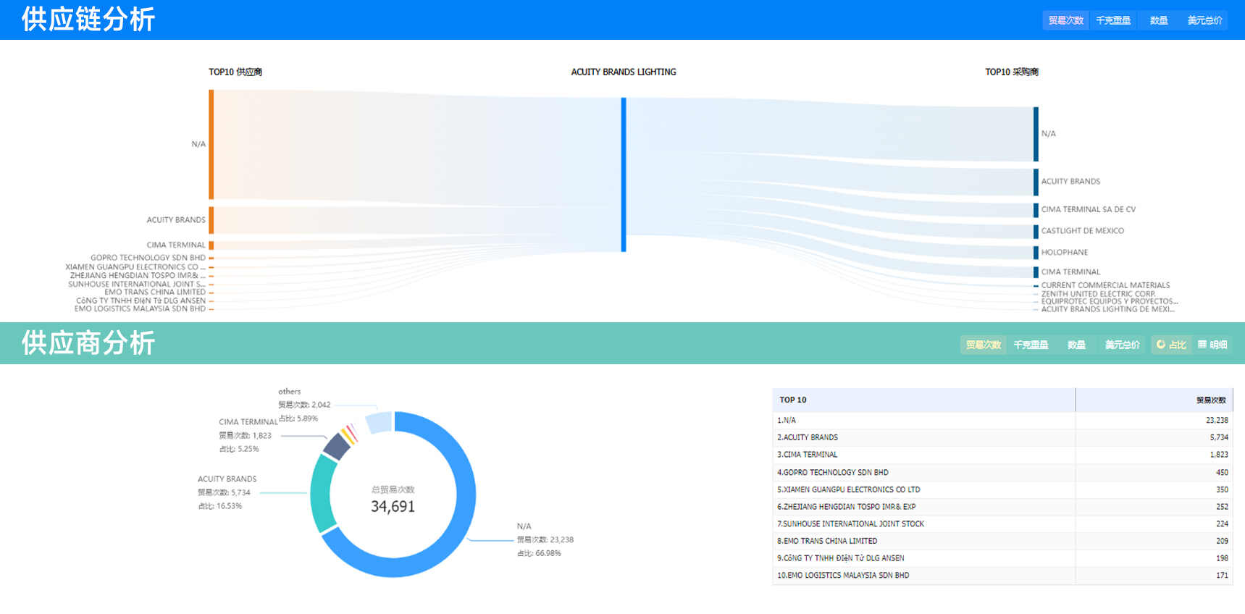Select row 7.SUNHOUSE INTERNATIONAL JOINT STOCK
The width and height of the screenshot is (1245, 614).
coord(1002,523)
